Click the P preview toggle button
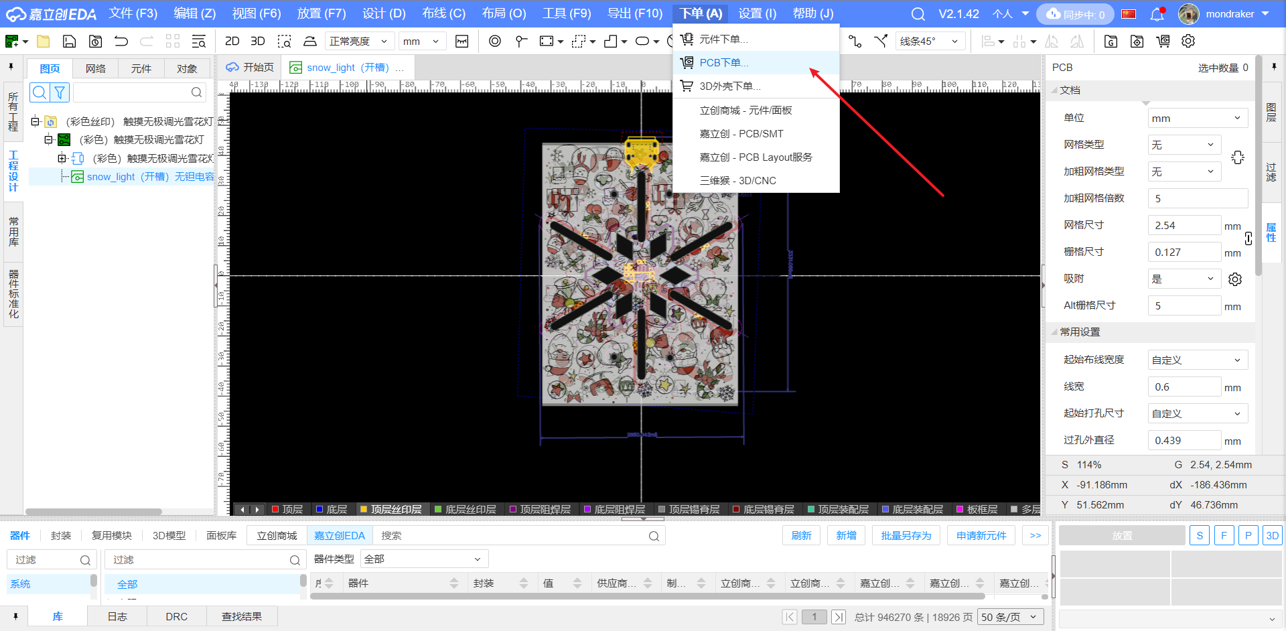This screenshot has width=1286, height=631. 1248,536
